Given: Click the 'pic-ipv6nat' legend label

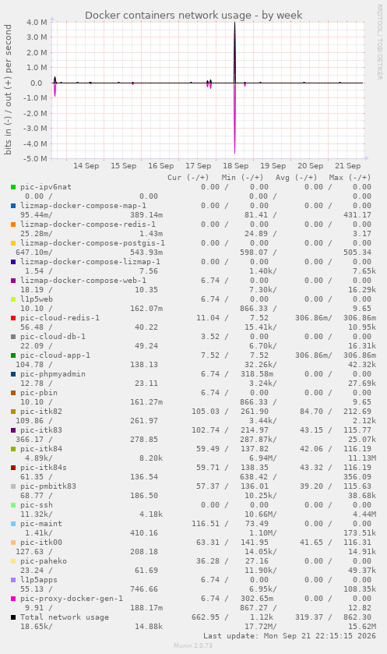Looking at the screenshot, I should (x=46, y=187).
